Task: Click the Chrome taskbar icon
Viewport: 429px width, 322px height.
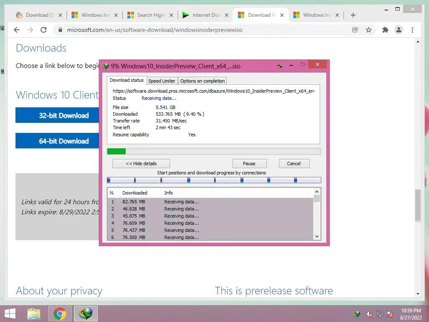Action: 60,314
